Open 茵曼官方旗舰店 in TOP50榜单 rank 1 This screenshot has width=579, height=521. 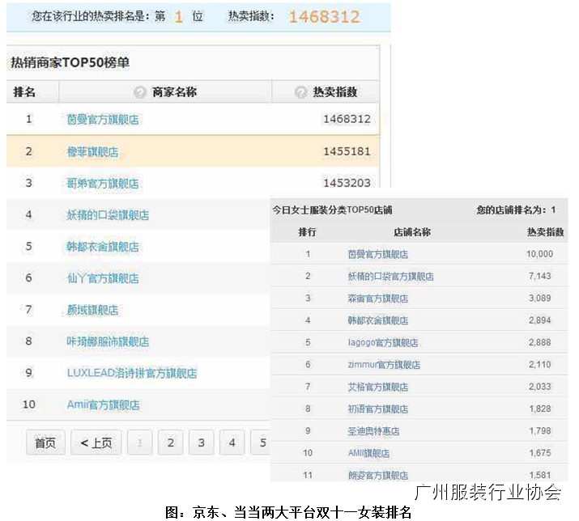tap(103, 120)
